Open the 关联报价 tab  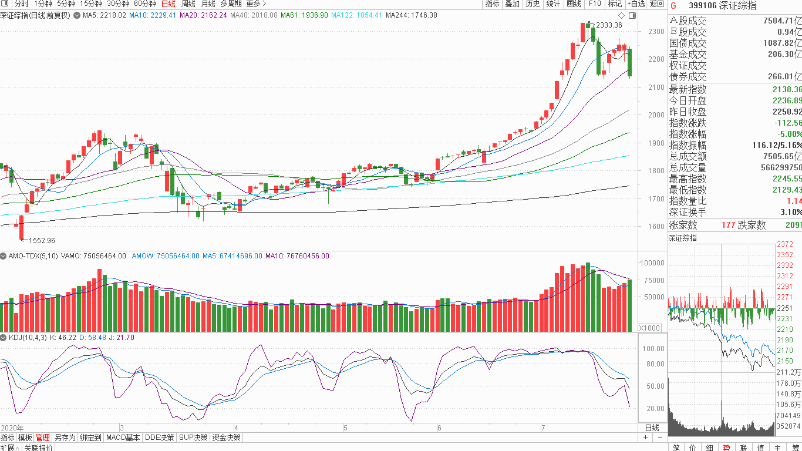(x=38, y=447)
